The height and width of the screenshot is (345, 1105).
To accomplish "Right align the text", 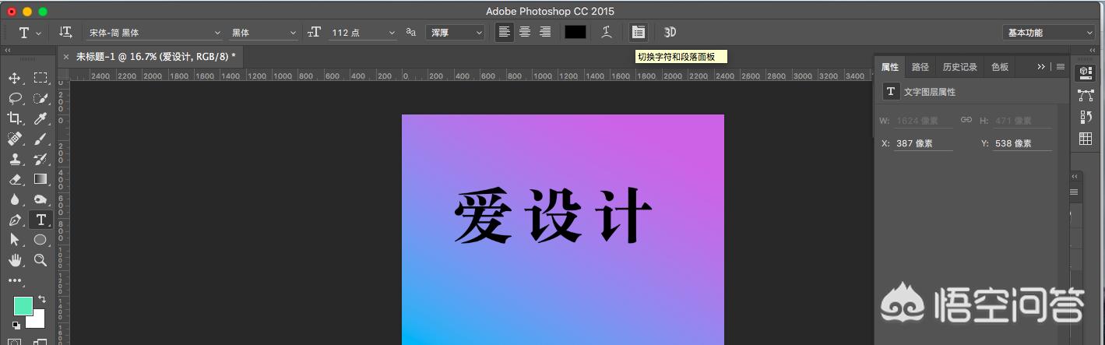I will coord(545,32).
